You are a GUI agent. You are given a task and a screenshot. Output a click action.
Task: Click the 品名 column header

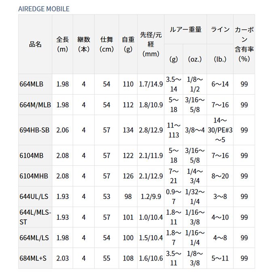tap(35, 44)
